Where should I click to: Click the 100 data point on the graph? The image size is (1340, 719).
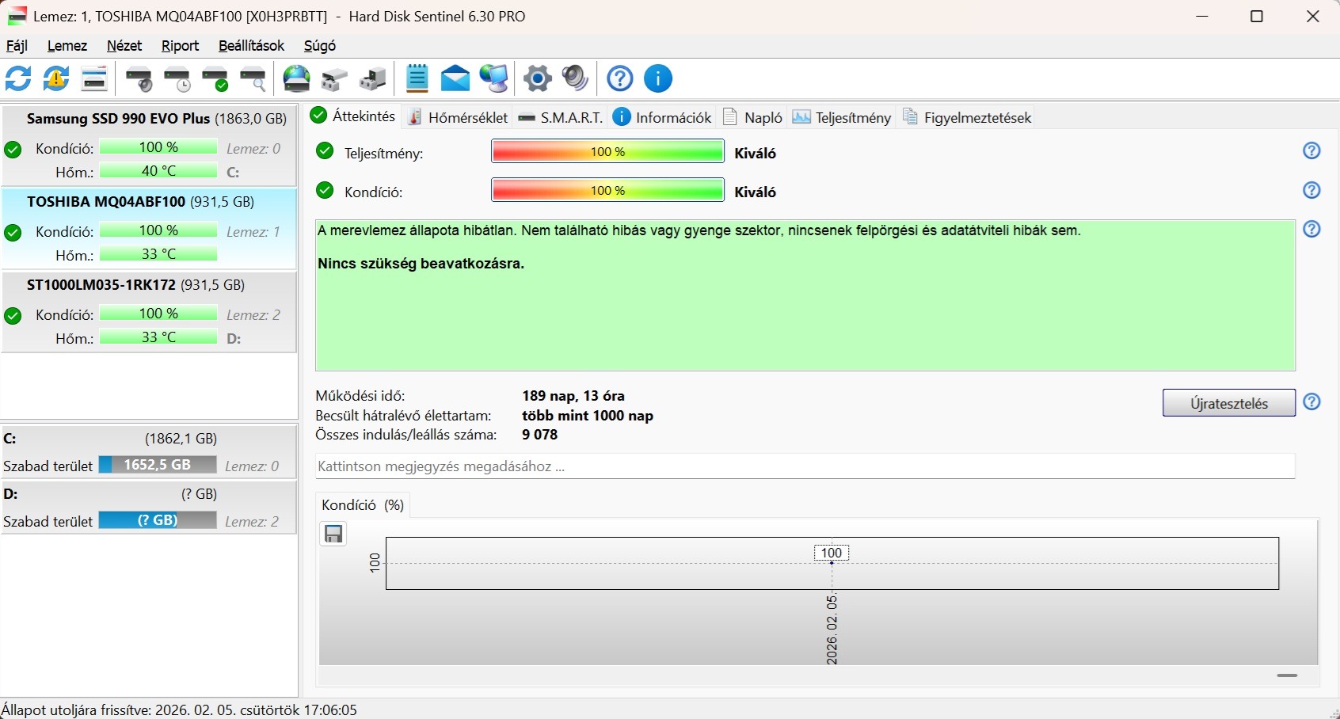click(x=832, y=553)
